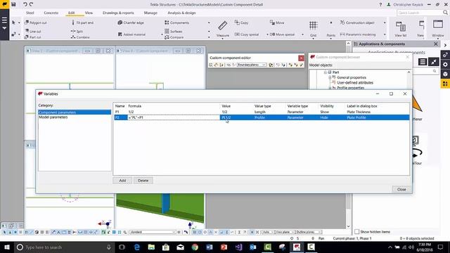The width and height of the screenshot is (450, 253).
Task: Select the Line cut tool
Action: pyautogui.click(x=33, y=31)
